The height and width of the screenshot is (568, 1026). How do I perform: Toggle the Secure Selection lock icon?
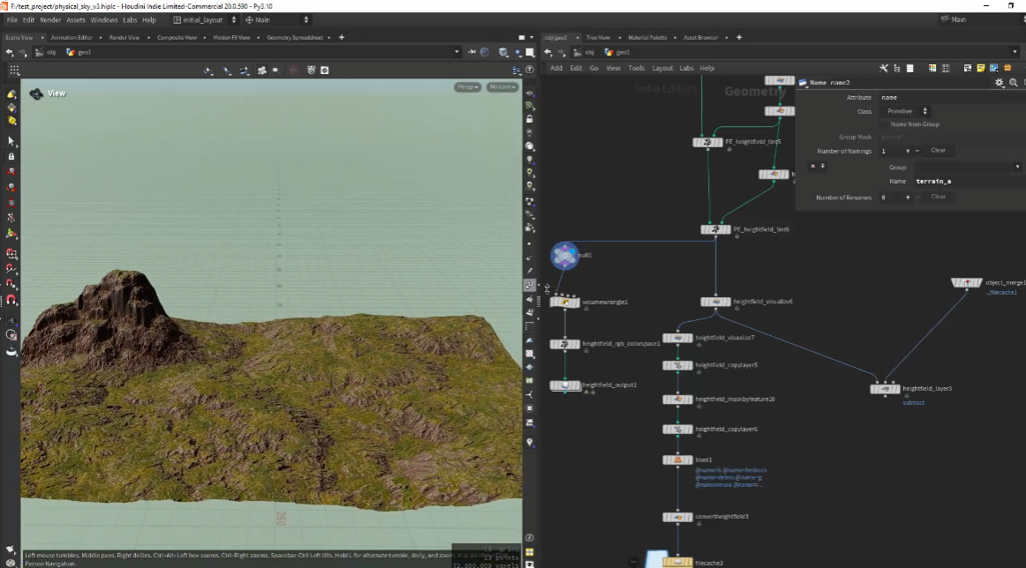coord(11,157)
